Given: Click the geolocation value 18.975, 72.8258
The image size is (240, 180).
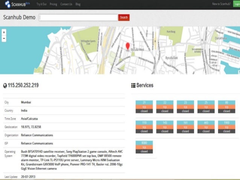Looking at the screenshot, I should (x=31, y=127).
